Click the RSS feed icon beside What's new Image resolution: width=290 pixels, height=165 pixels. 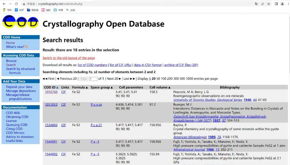coord(26,47)
